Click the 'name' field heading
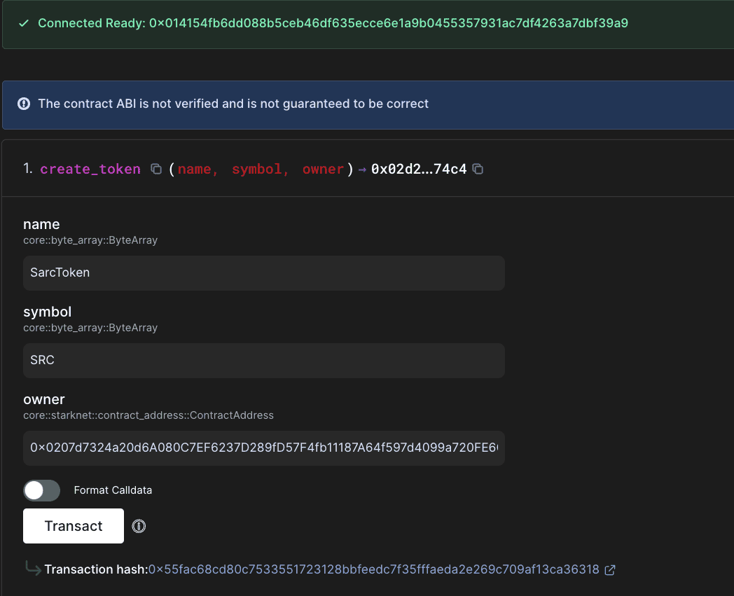734x596 pixels. [41, 224]
